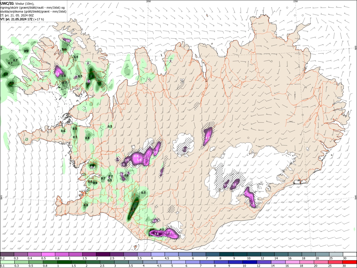Viewport: 357px width, 268px height.
Task: Click the '15W' longitude label
Action: click(x=295, y=1)
